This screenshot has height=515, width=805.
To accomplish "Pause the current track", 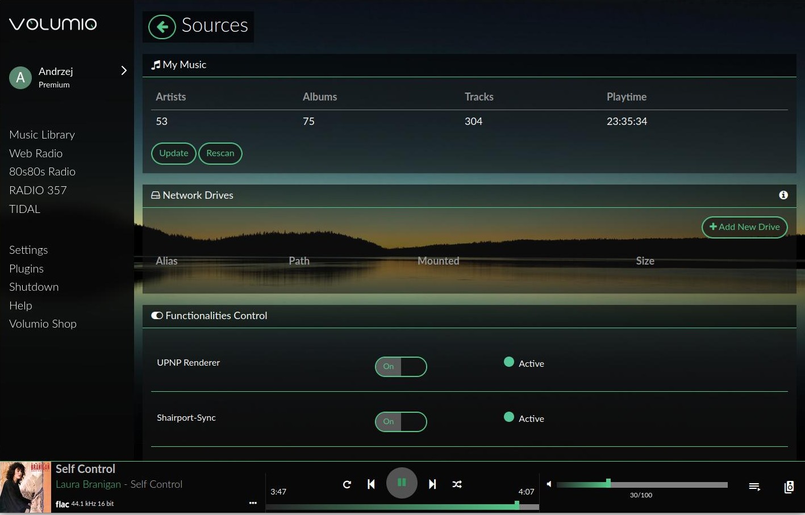I will click(x=402, y=483).
